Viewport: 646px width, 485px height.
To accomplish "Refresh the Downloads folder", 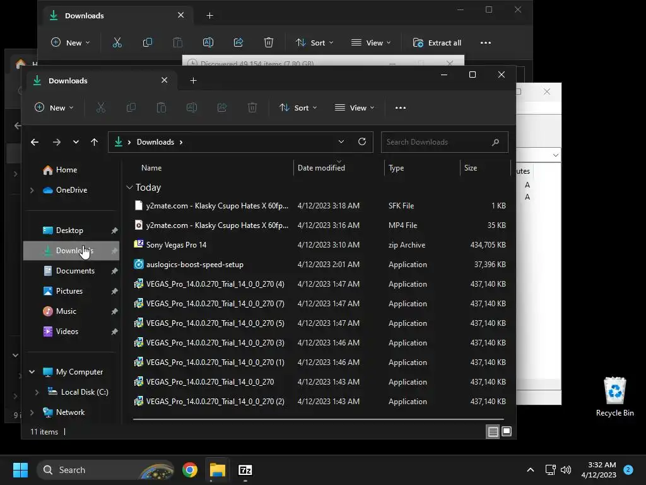I will [362, 142].
